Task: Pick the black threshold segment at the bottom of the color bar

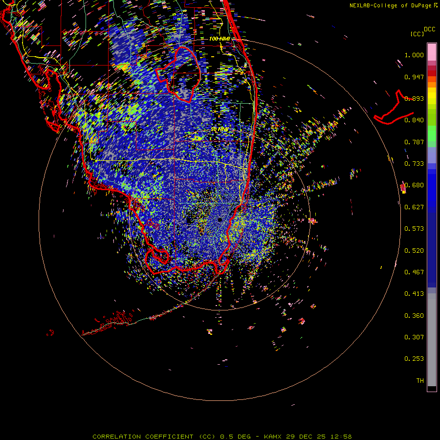Action: click(x=432, y=388)
